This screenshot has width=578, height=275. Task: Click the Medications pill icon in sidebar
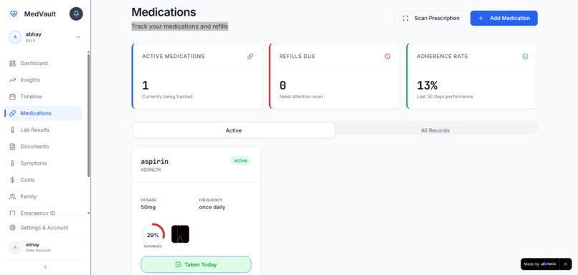12,113
